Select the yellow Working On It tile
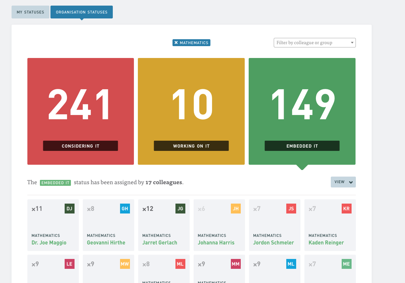The width and height of the screenshot is (405, 283). tap(191, 111)
